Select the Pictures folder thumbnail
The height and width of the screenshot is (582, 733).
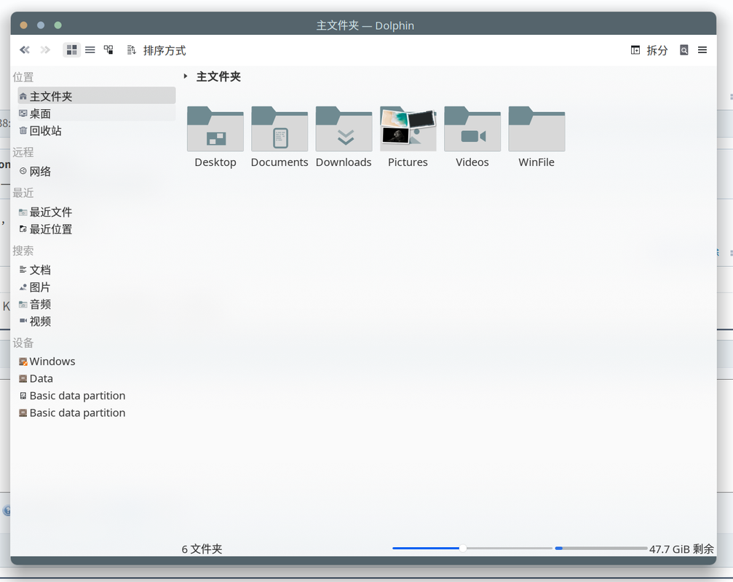pos(408,129)
